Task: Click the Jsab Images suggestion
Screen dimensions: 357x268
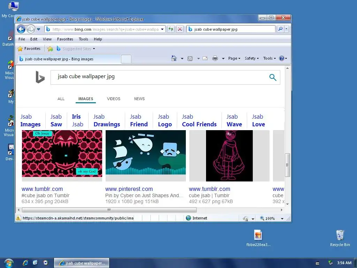Action: (31, 120)
